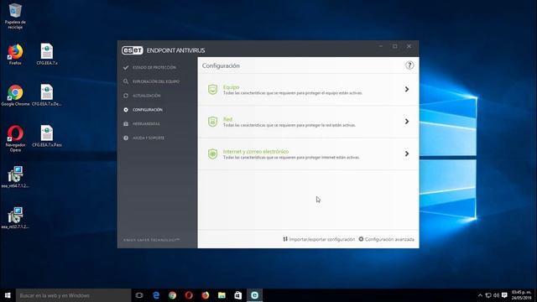This screenshot has height=302, width=537.
Task: Open Task View in the taskbar
Action: (139, 295)
